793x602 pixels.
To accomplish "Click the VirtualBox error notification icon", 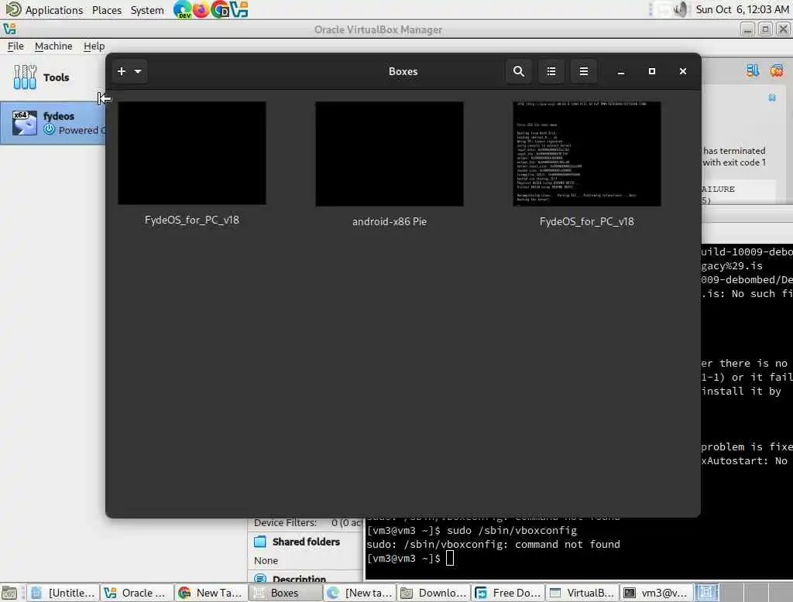I will (776, 70).
